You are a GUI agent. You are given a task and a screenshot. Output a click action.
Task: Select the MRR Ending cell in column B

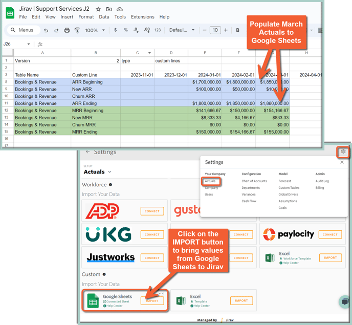pos(96,132)
